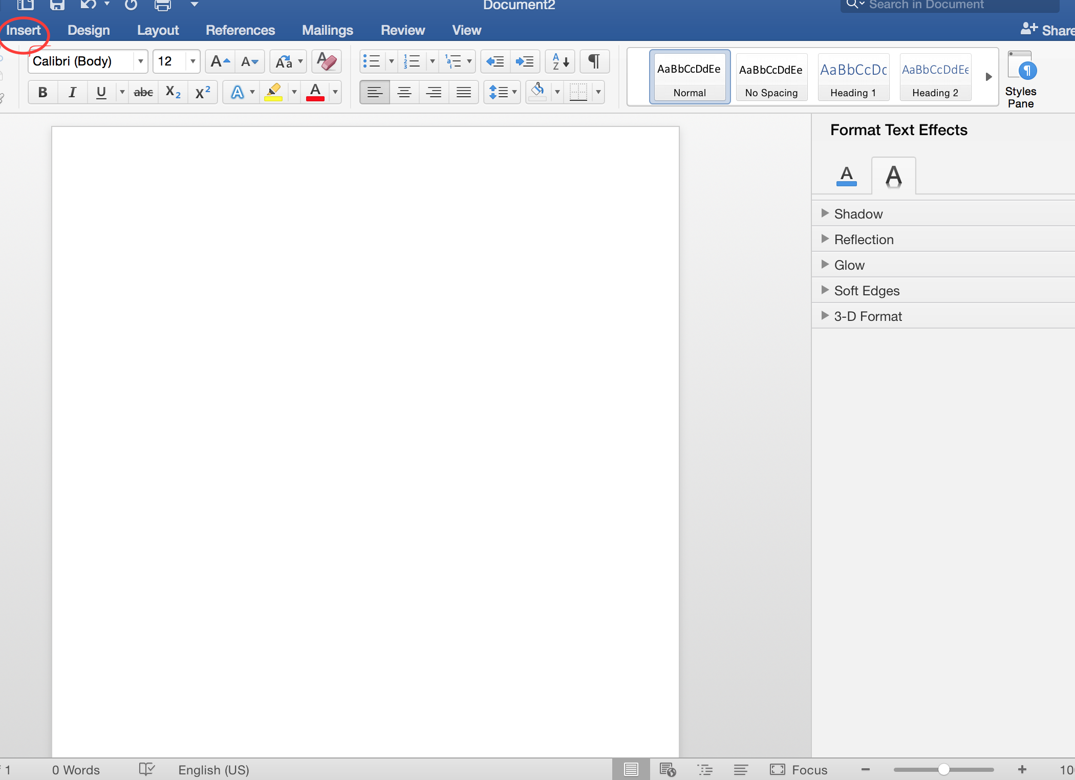
Task: Click the Focus mode button
Action: (x=799, y=769)
